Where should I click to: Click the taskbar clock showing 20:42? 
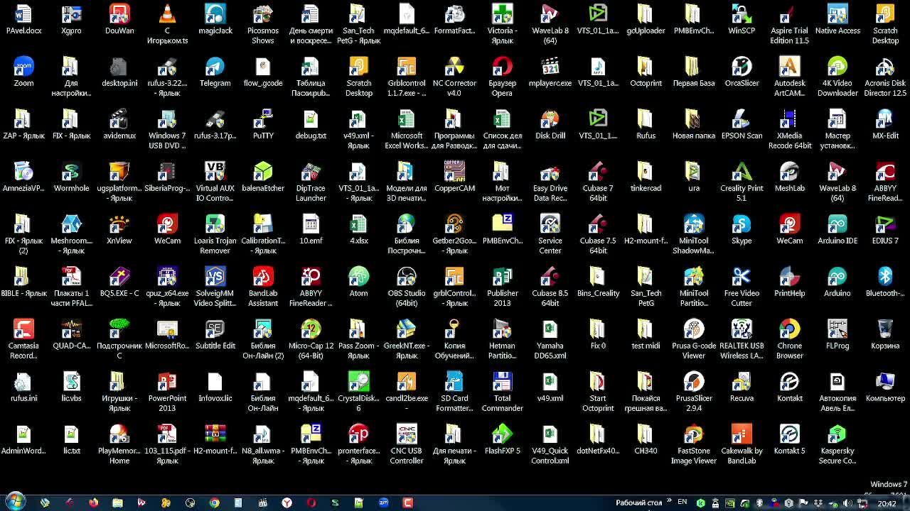[887, 503]
